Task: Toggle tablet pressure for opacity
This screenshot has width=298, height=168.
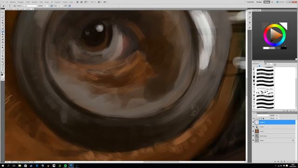Action: (x=52, y=6)
